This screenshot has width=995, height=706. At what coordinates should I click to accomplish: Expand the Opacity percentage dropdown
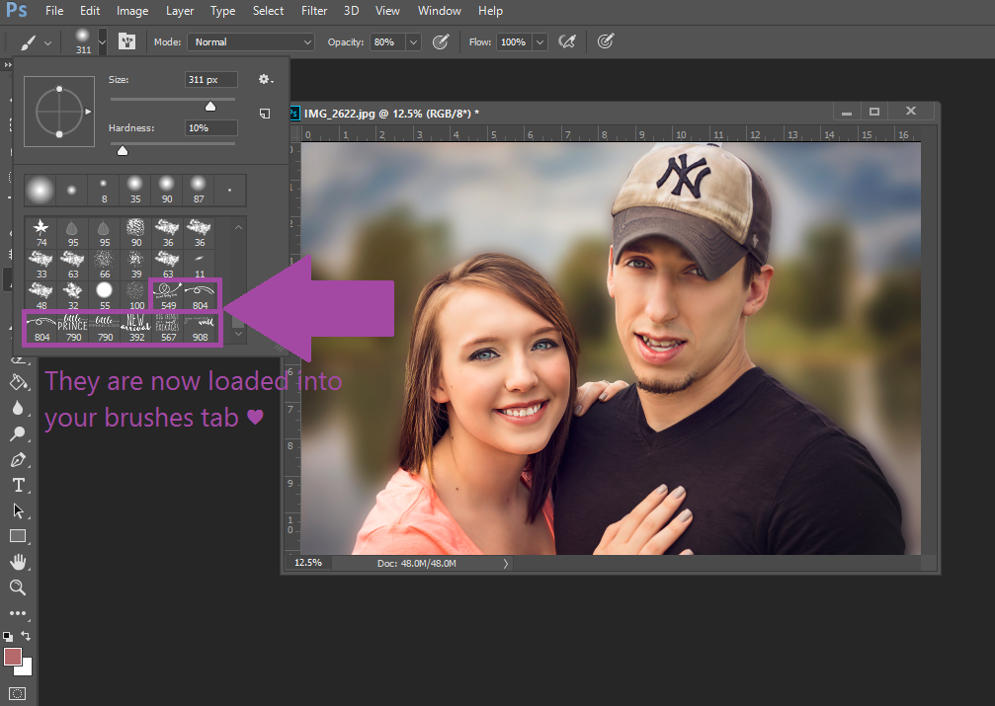pyautogui.click(x=413, y=42)
